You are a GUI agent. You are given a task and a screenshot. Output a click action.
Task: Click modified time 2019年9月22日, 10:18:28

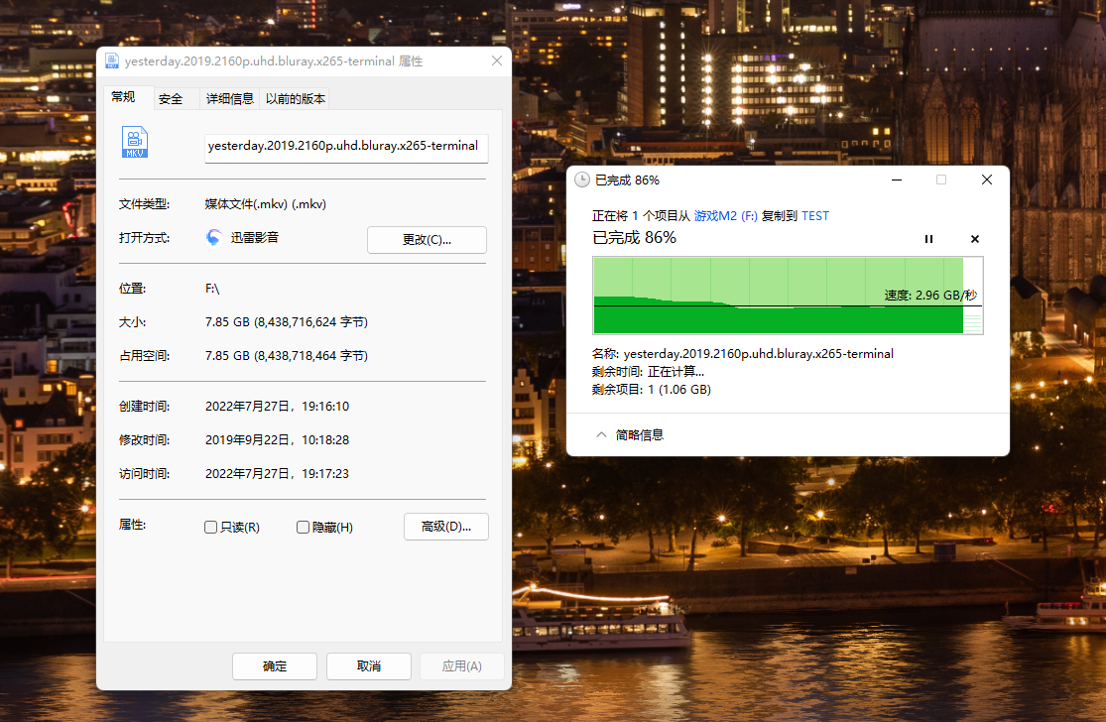point(277,440)
